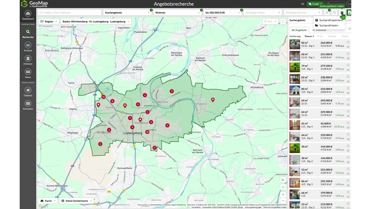The height and width of the screenshot is (209, 371).
Task: Reset the search with the undo icon
Action: 334,12
